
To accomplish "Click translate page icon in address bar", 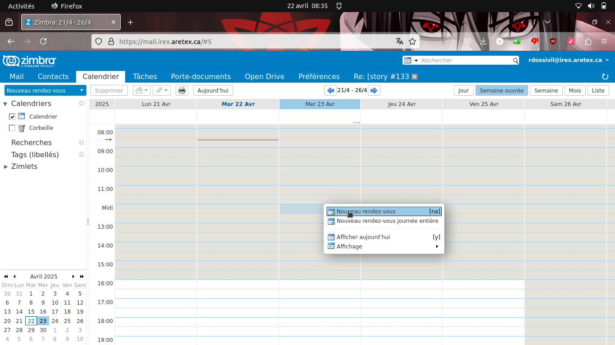I will point(399,41).
